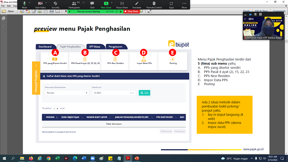Open Remote Control options

[154, 4]
